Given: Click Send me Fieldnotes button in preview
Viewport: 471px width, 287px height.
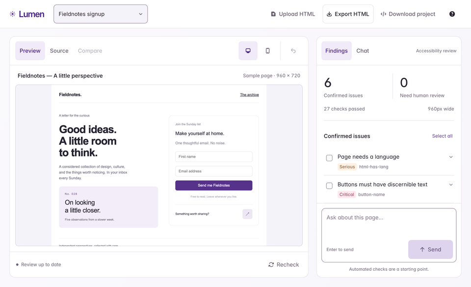Looking at the screenshot, I should point(213,185).
